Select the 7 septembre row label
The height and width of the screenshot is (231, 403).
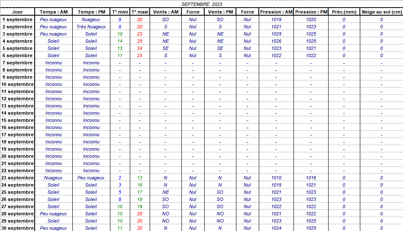(x=17, y=63)
